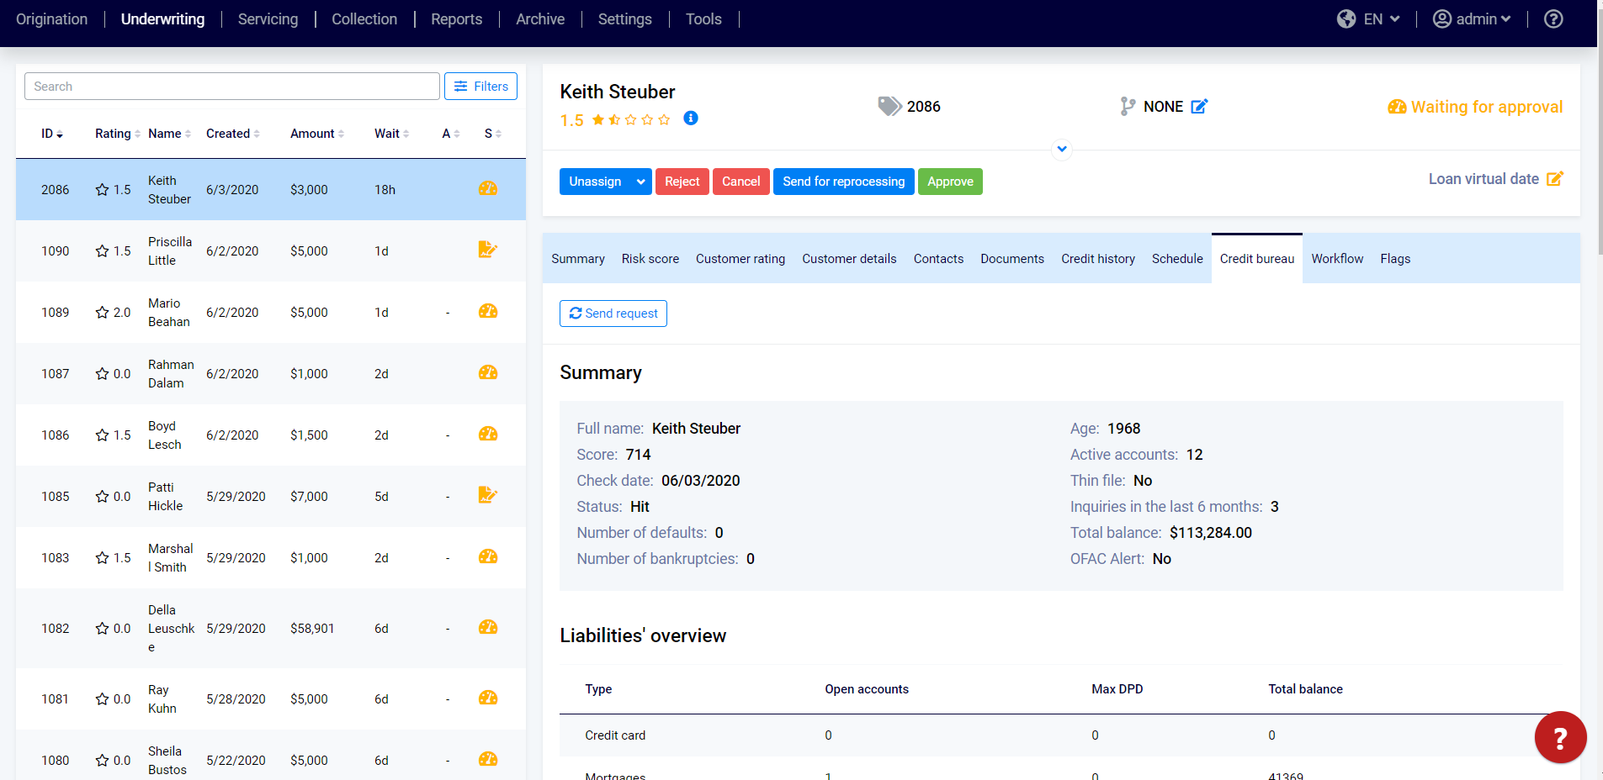Viewport: 1603px width, 780px height.
Task: Switch to the Contacts tab
Action: click(x=938, y=259)
